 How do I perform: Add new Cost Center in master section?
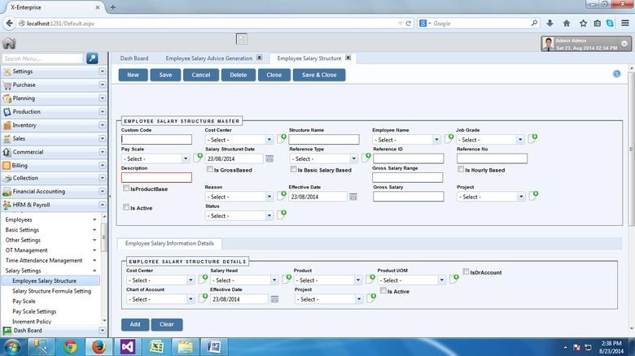pos(282,138)
